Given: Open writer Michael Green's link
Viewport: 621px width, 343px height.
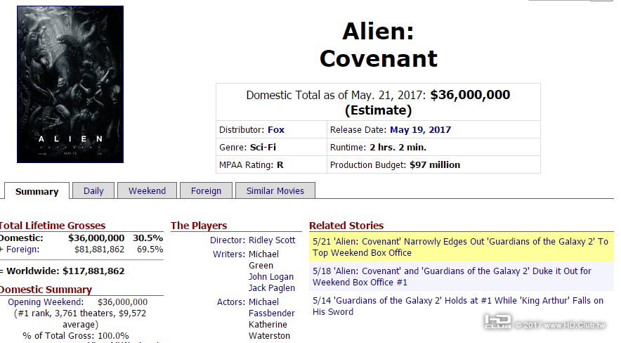Looking at the screenshot, I should click(x=263, y=260).
